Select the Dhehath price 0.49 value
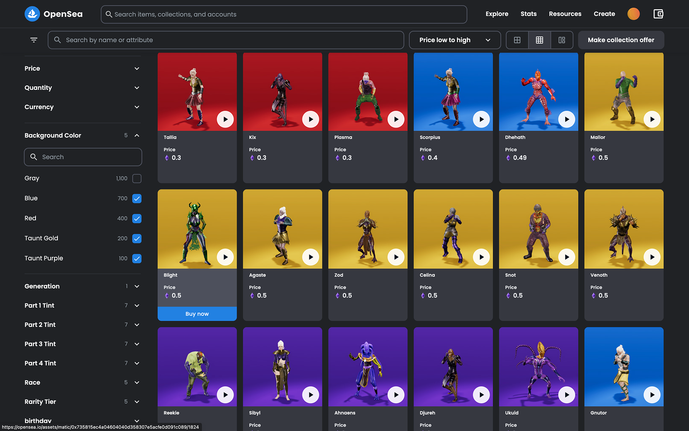The height and width of the screenshot is (431, 689). [520, 158]
